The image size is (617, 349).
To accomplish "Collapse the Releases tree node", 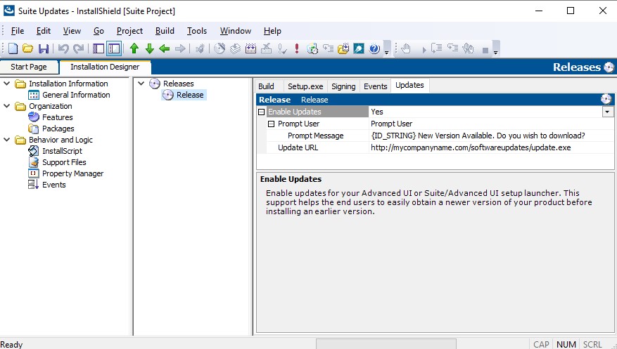I will pos(141,84).
